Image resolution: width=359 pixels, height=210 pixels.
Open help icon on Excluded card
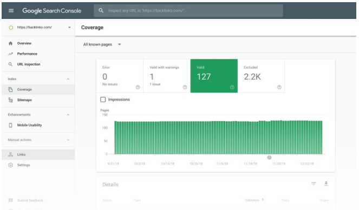279,87
